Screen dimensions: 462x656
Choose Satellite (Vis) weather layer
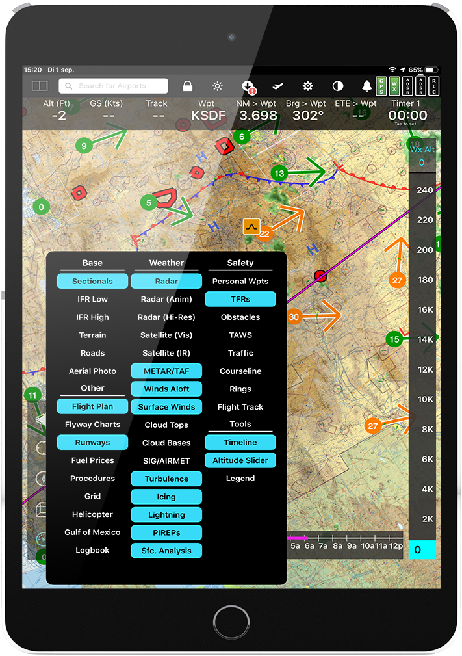click(166, 335)
